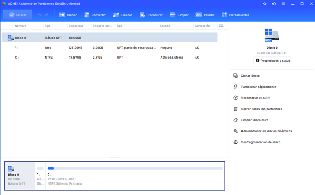
Task: Click the C: usage bar in disk map
Action: (x=135, y=168)
